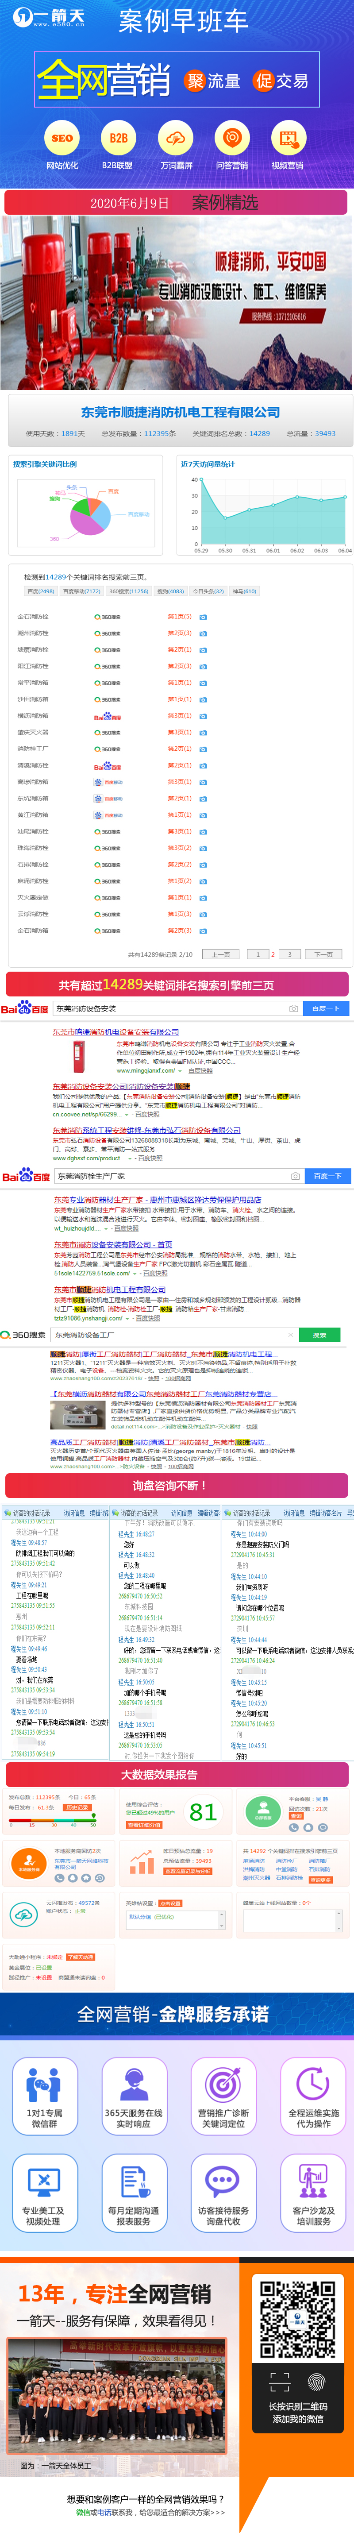Click the Baidu logo beside 东莞消防设备安装 search

(x=25, y=1009)
